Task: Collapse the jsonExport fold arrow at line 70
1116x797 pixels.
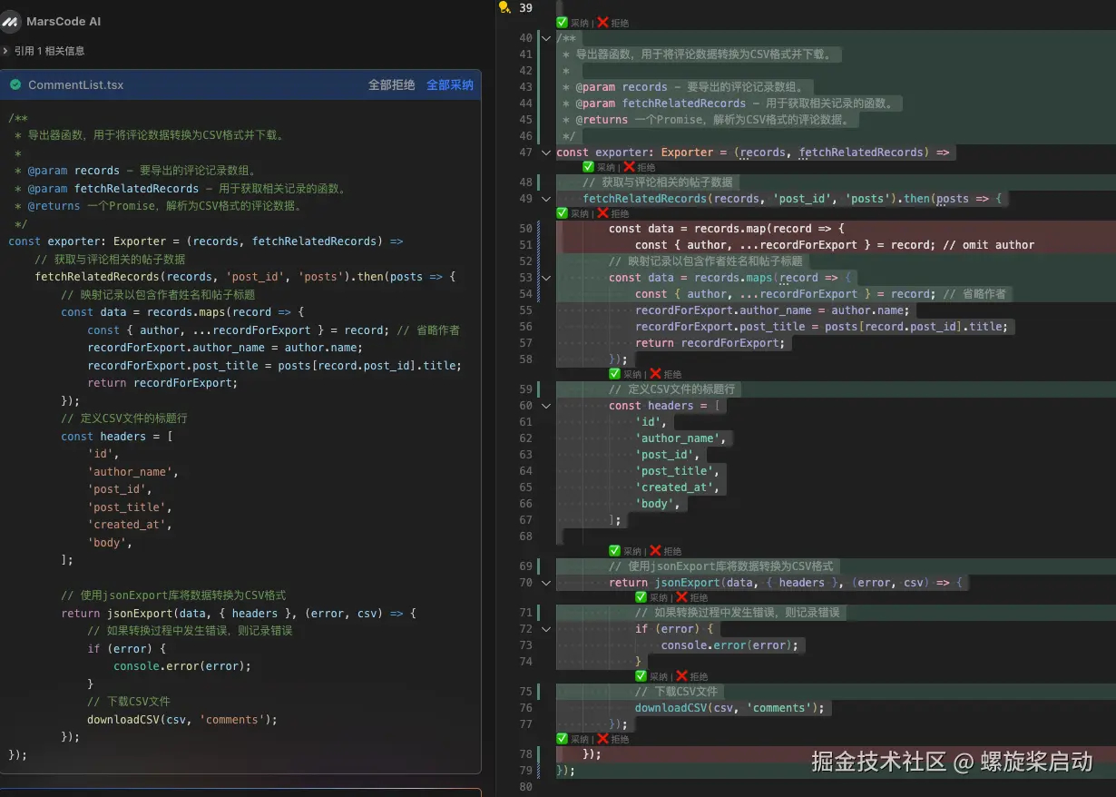Action: pyautogui.click(x=546, y=583)
